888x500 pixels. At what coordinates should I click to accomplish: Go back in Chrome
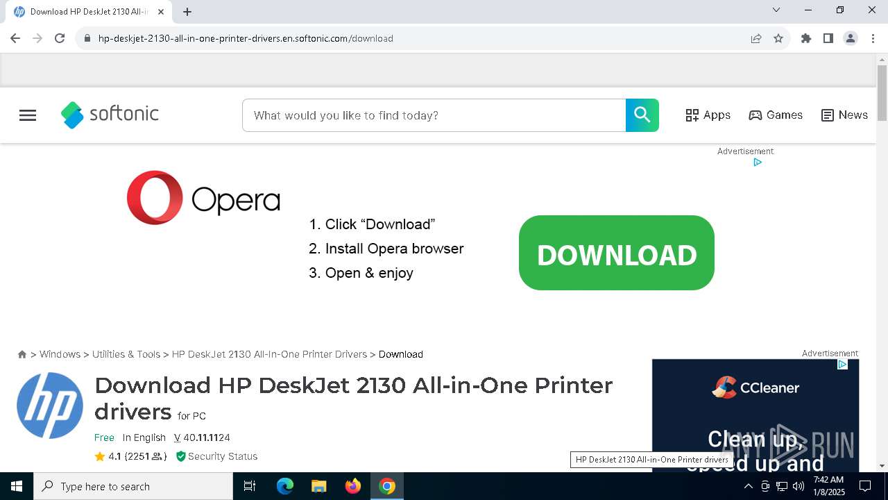click(15, 38)
